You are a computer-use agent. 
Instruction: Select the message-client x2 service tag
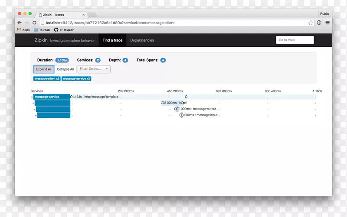[47, 79]
